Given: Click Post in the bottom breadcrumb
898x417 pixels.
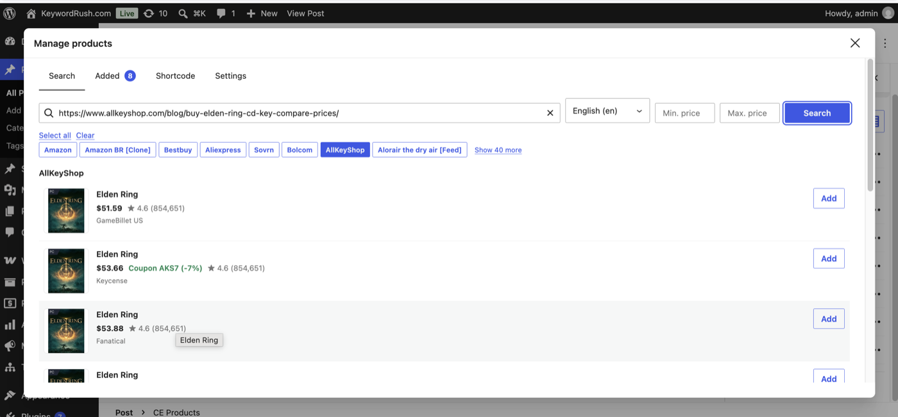Looking at the screenshot, I should [124, 413].
